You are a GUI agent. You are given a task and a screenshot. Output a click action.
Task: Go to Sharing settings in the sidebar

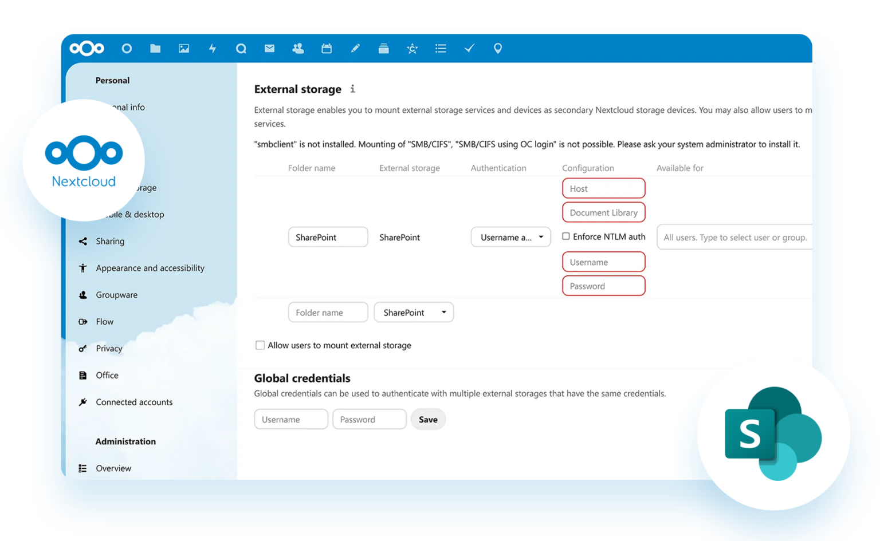point(110,241)
